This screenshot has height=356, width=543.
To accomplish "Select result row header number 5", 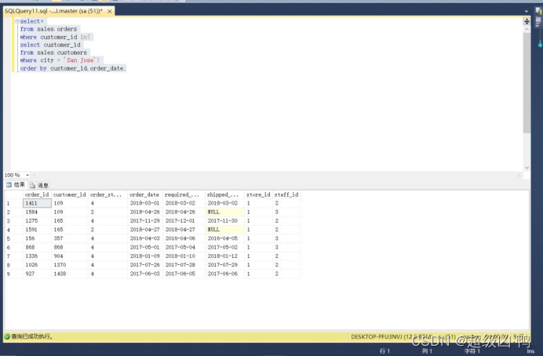I will [x=13, y=238].
